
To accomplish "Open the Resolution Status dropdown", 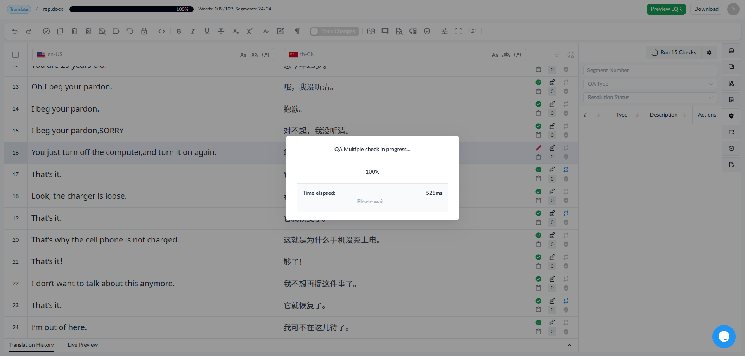I will click(x=650, y=98).
